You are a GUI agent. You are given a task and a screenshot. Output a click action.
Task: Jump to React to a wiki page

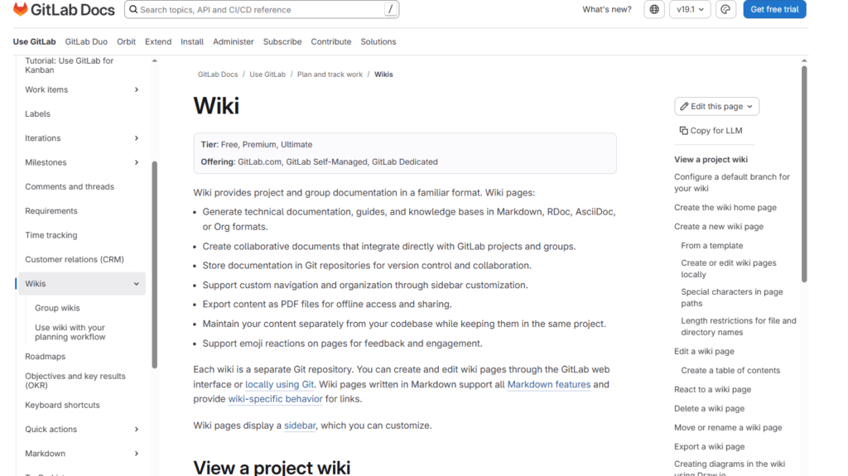click(x=712, y=389)
